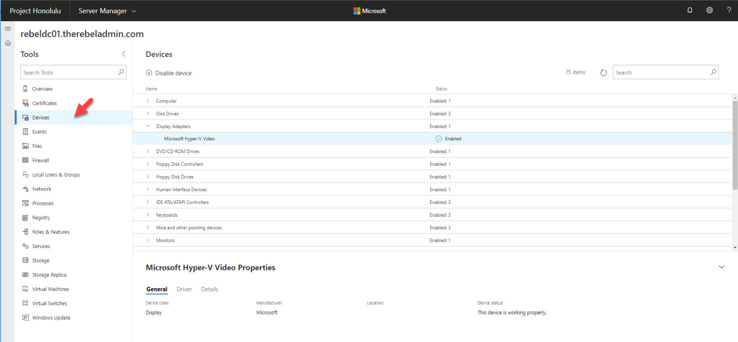Click the Network tool icon
Screen dimensions: 738x342
(x=25, y=189)
